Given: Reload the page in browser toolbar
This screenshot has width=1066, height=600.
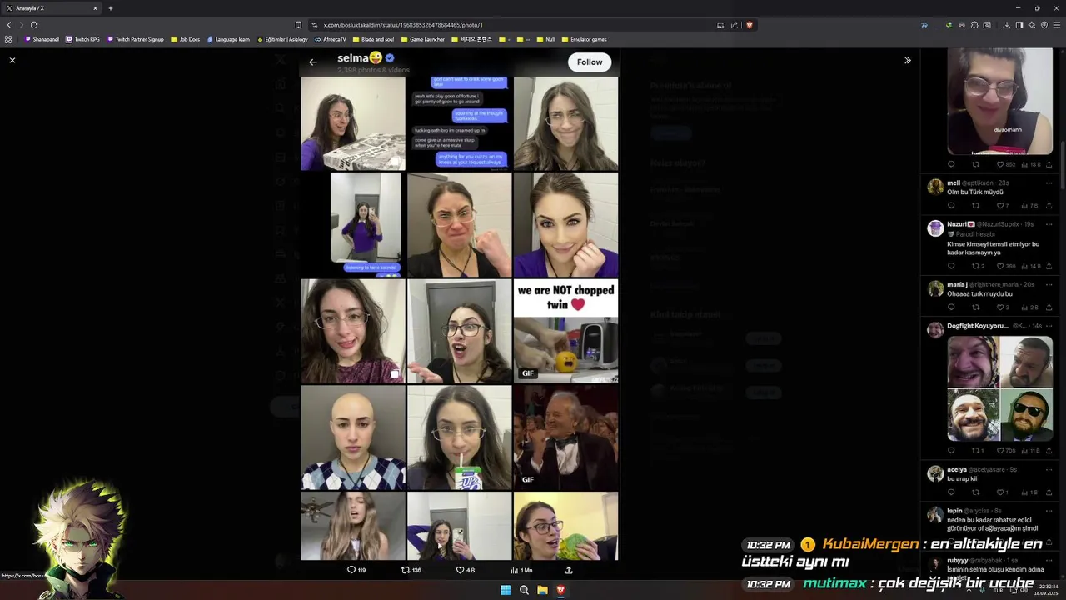Looking at the screenshot, I should pos(34,25).
